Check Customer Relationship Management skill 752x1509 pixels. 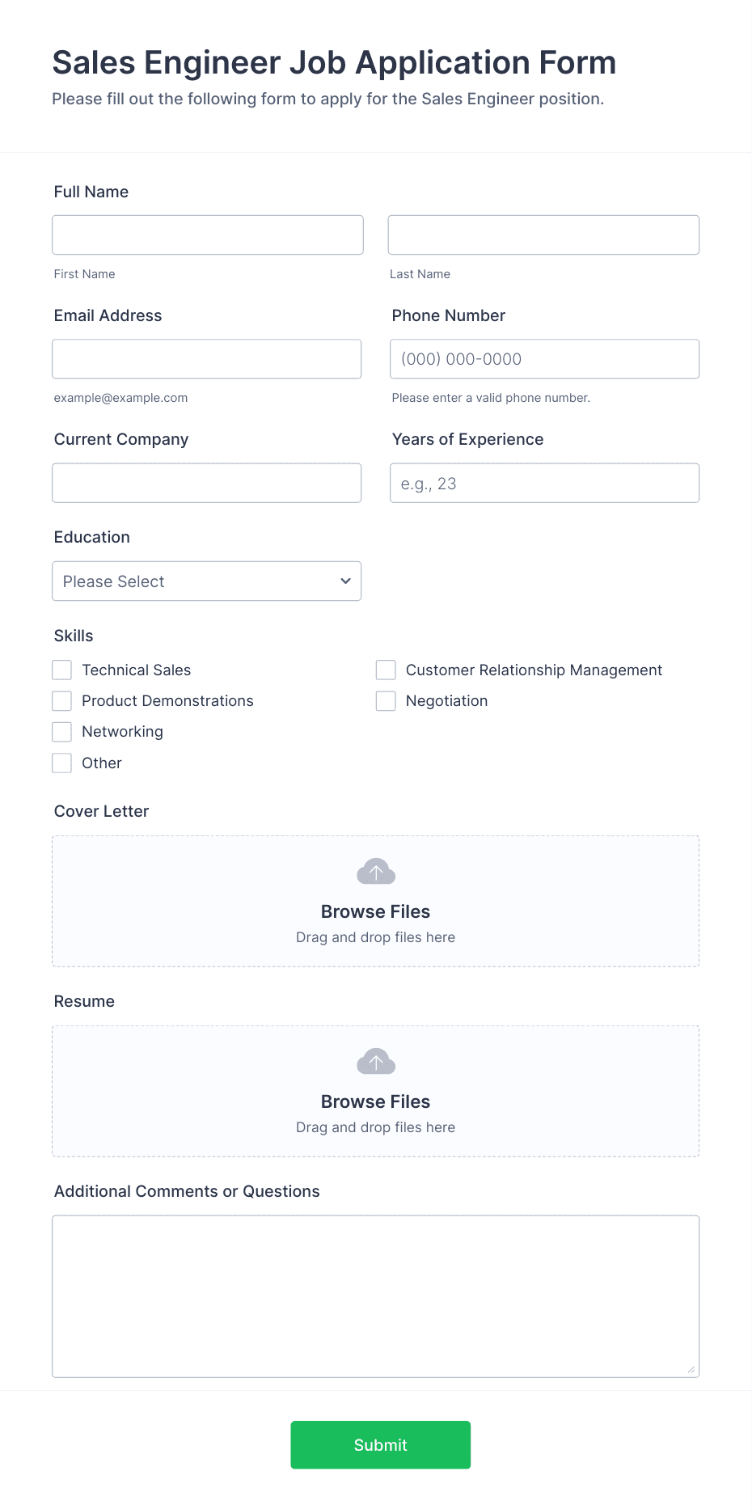pos(385,670)
